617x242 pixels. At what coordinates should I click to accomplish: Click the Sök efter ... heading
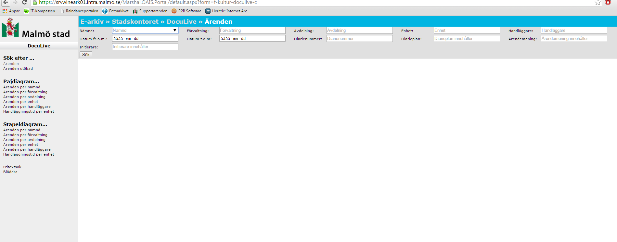click(19, 58)
